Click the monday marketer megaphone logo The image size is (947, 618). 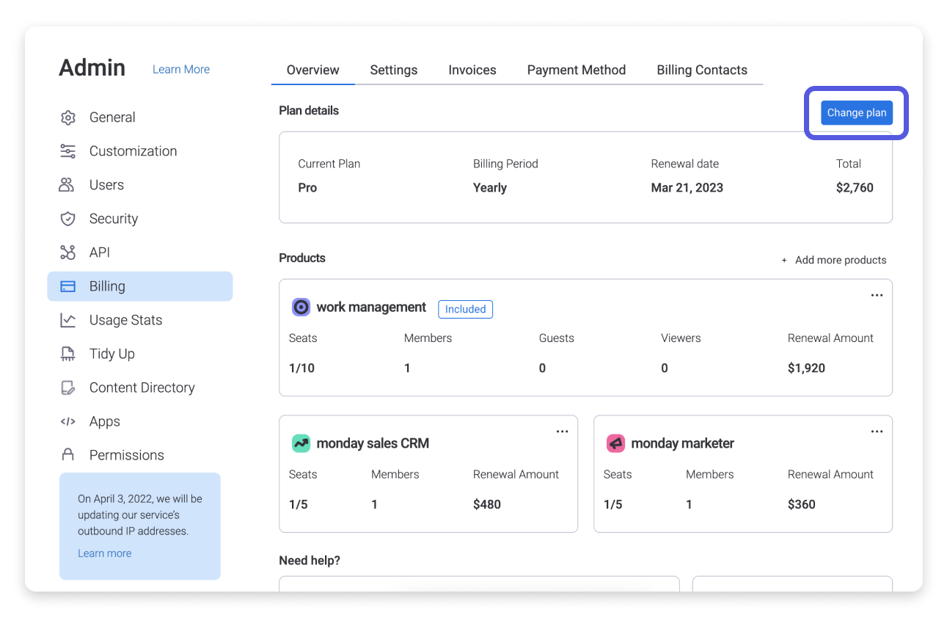(x=615, y=443)
